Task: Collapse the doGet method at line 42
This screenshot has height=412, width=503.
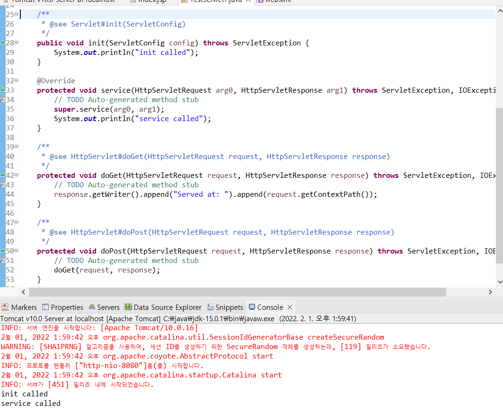Action: (17, 175)
